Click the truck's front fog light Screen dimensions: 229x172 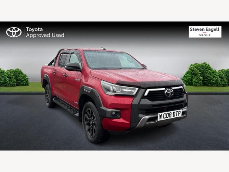114,113
